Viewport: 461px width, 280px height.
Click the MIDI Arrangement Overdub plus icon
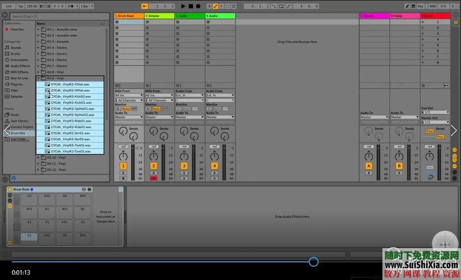point(209,6)
